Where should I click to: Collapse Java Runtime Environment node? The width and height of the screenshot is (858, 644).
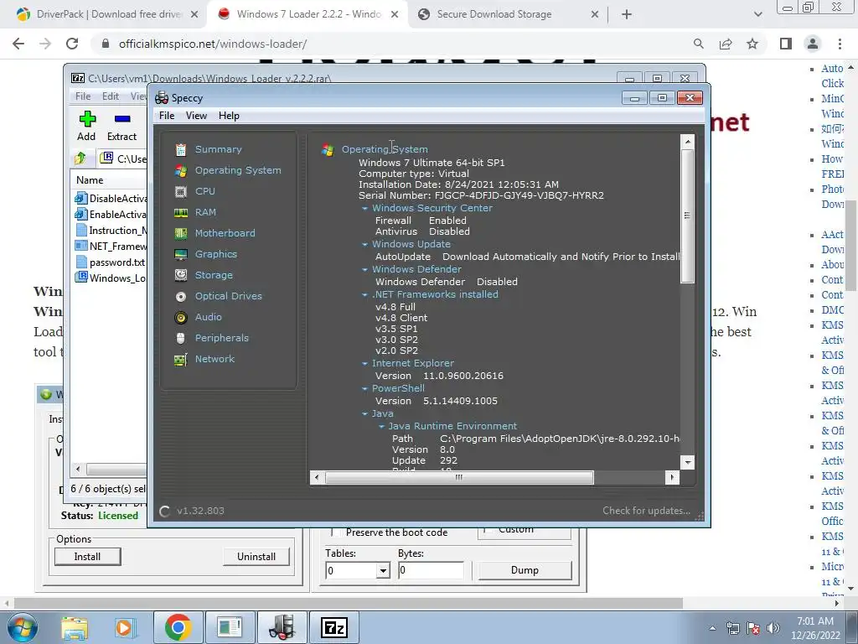tap(381, 427)
